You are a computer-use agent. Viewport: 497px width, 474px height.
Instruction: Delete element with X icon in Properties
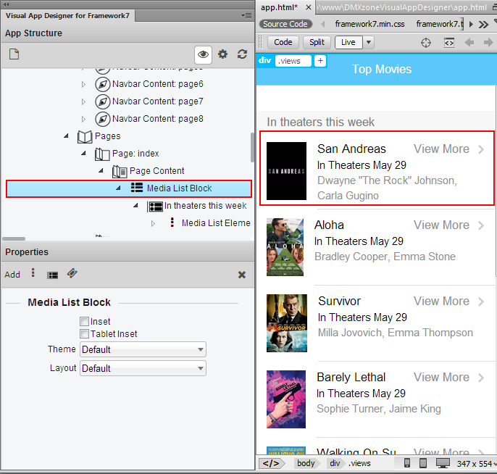click(x=242, y=275)
